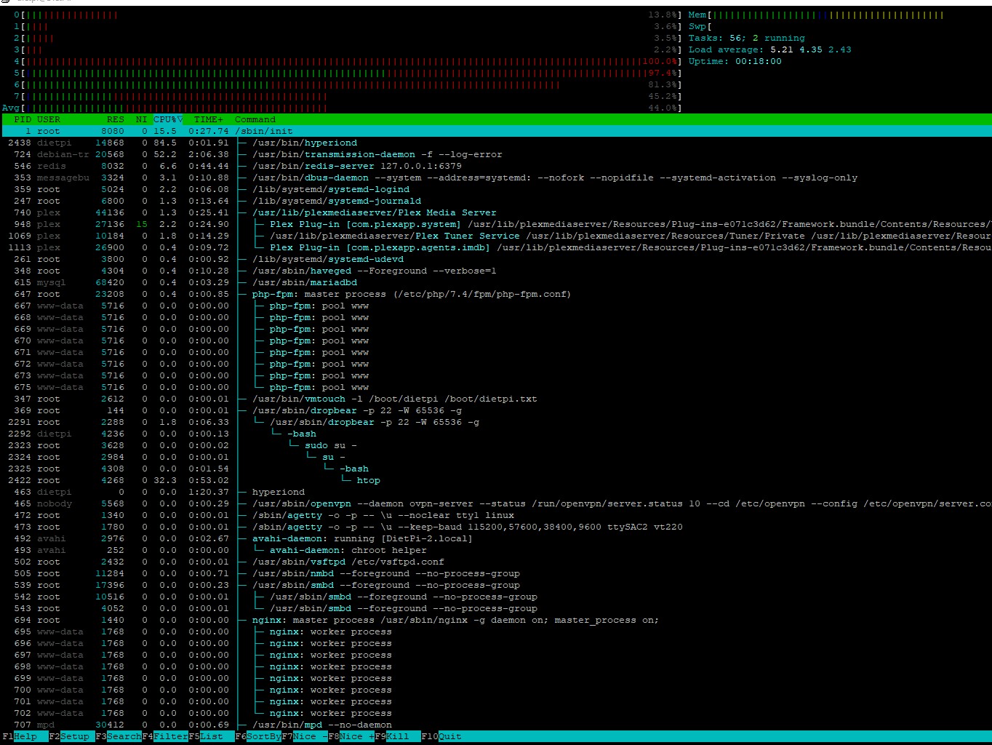
Task: Sort by PID column header
Action: (23, 119)
